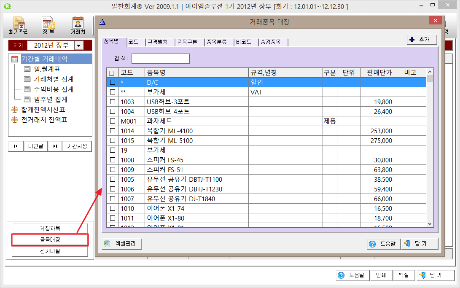Check the box for M001 과자세트
Viewport: 460px width, 288px height.
pyautogui.click(x=112, y=121)
